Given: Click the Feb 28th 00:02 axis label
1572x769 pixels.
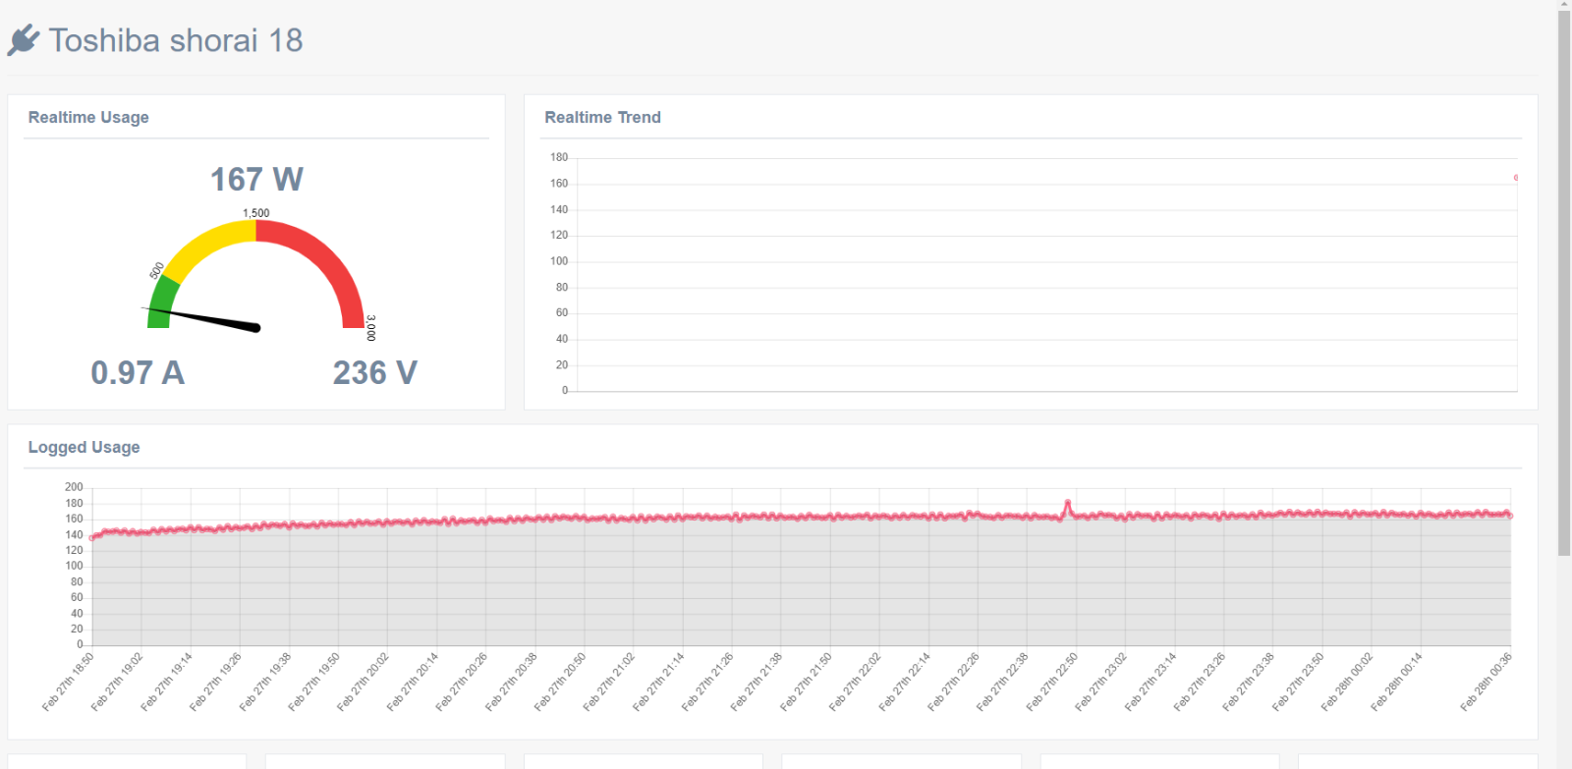Looking at the screenshot, I should 1346,682.
